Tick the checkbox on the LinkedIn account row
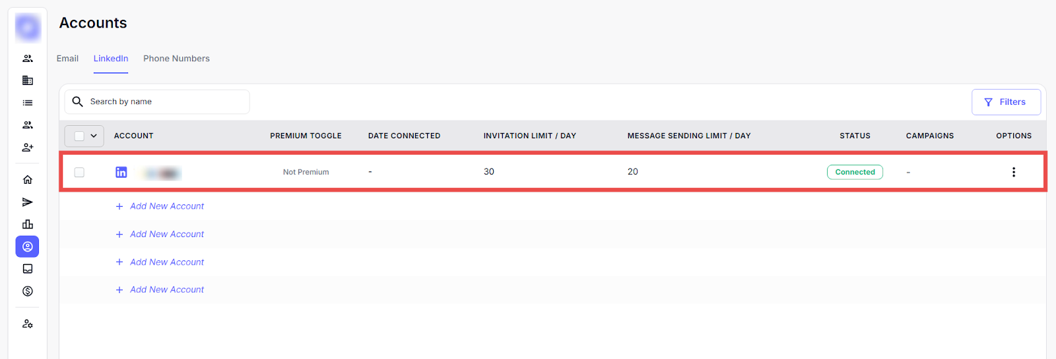This screenshot has width=1056, height=359. 79,173
